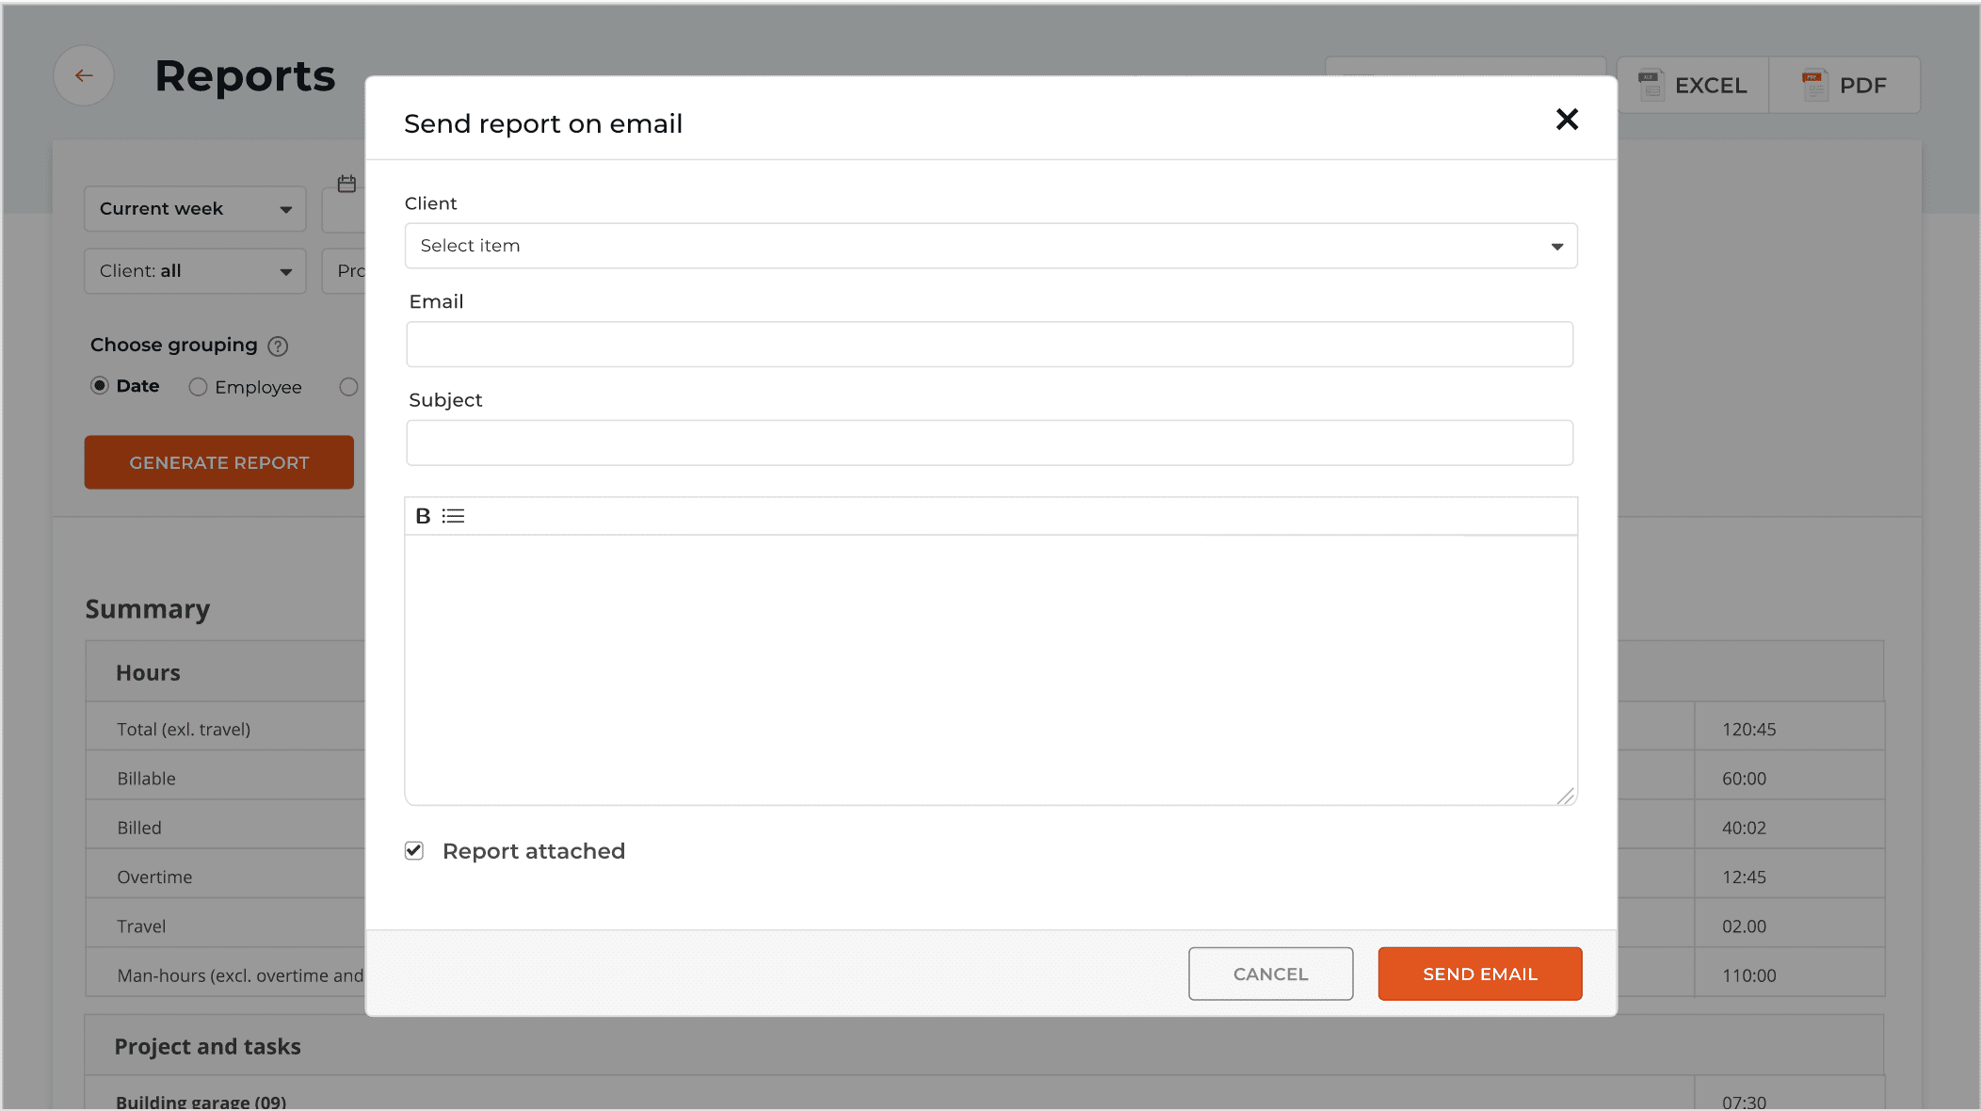Click the GENERATE REPORT button
This screenshot has height=1111, width=1981.
[218, 462]
